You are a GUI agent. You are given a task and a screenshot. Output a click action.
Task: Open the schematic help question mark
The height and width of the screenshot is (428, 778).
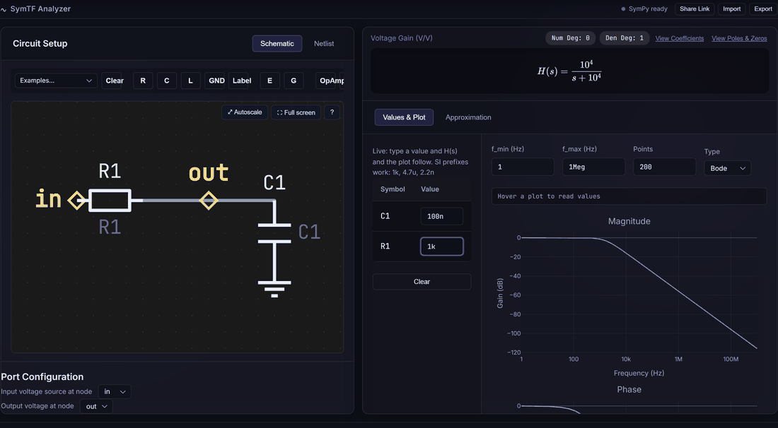332,112
